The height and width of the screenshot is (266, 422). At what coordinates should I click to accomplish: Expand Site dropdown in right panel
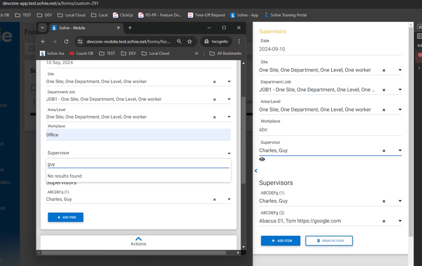tap(400, 70)
